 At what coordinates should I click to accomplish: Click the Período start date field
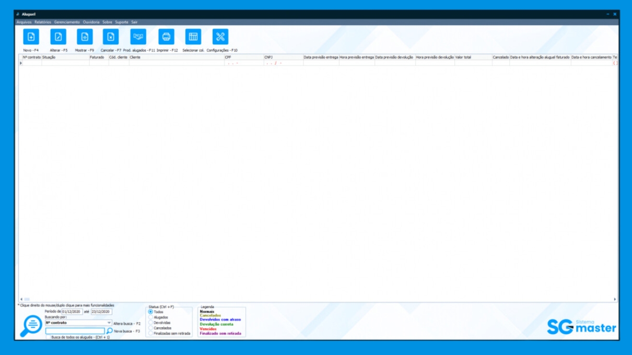[x=72, y=312]
